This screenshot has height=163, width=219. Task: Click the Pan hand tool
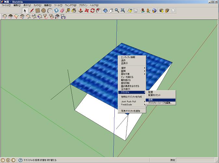111,10
